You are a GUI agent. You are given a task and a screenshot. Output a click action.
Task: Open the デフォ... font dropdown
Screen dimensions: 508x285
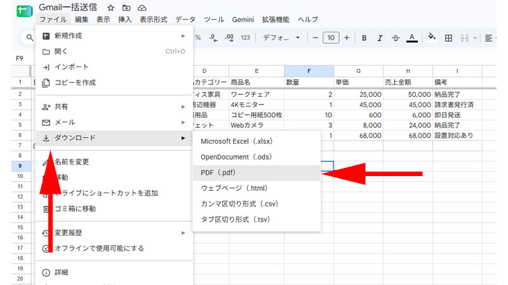pos(281,38)
